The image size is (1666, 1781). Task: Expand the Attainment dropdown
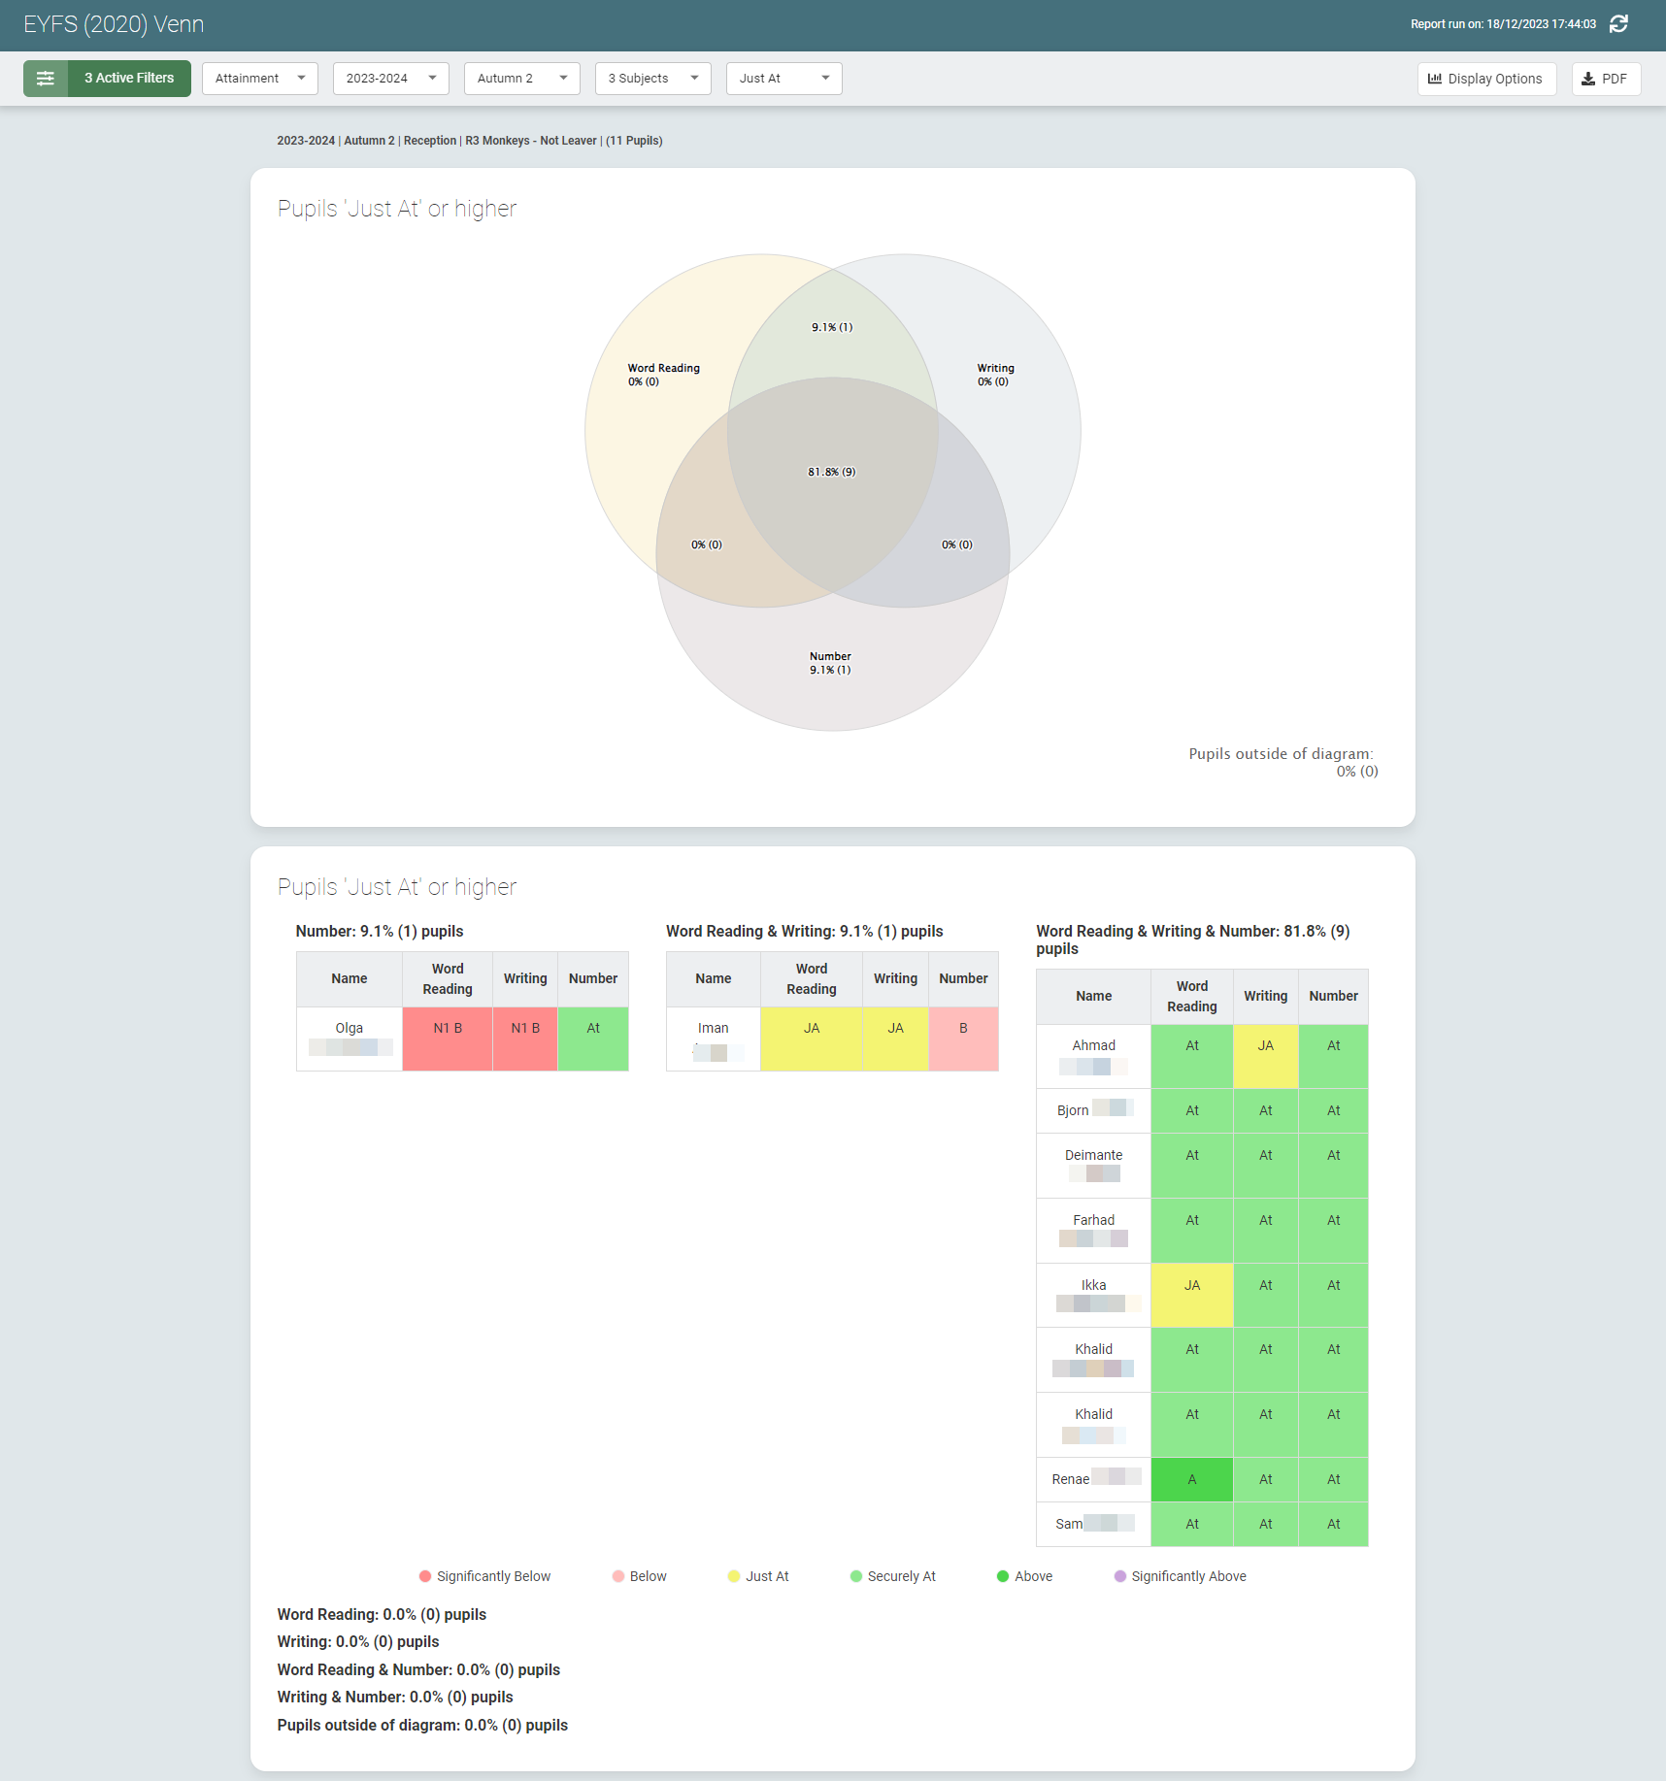(259, 79)
